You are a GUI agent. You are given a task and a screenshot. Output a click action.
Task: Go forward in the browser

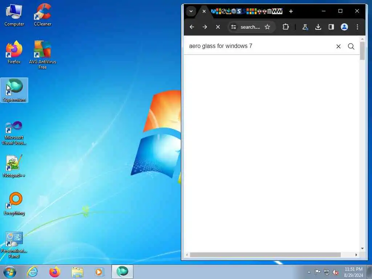click(205, 27)
